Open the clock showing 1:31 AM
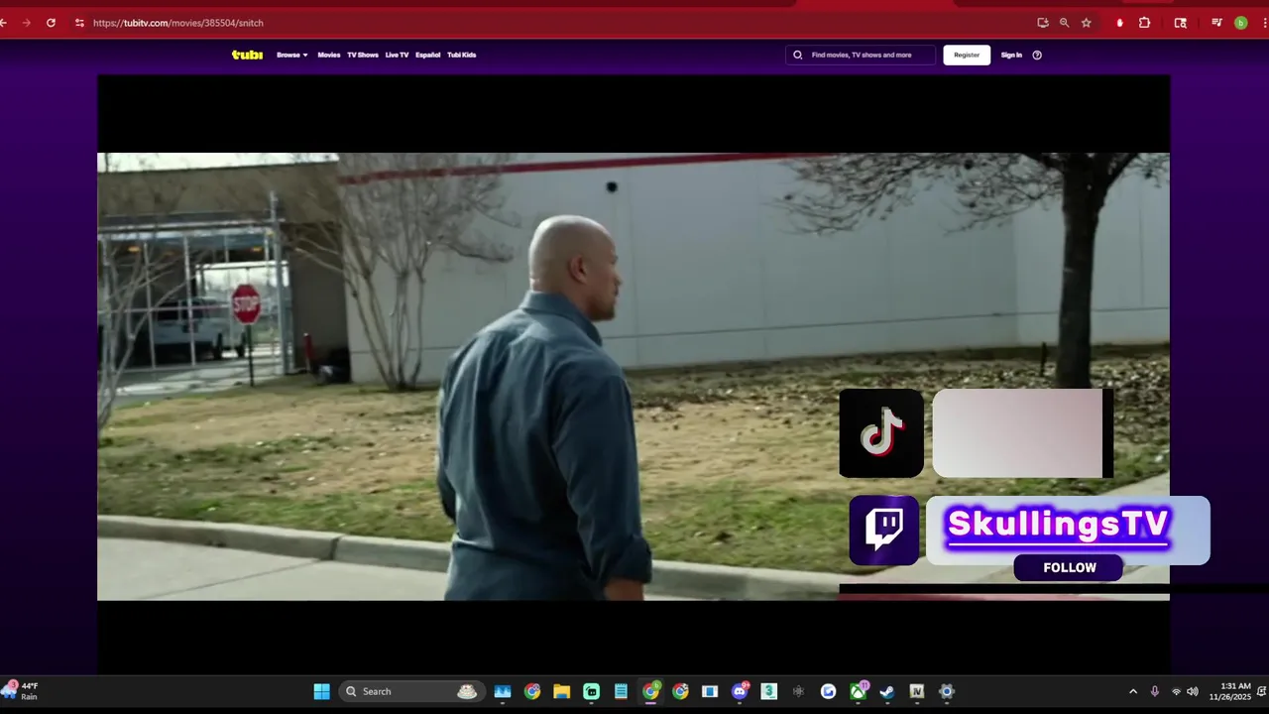The height and width of the screenshot is (714, 1269). (x=1229, y=691)
